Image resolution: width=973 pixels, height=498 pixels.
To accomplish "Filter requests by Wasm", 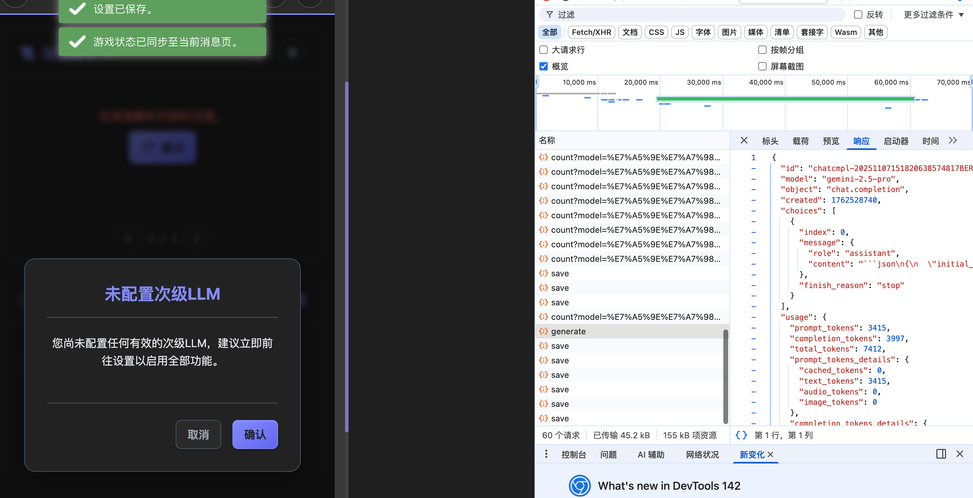I will coord(845,32).
